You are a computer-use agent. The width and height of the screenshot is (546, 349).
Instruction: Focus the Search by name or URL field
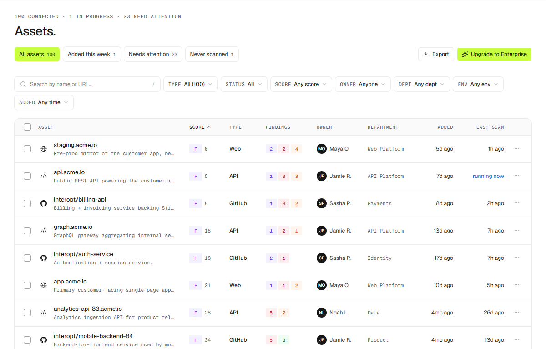[87, 84]
